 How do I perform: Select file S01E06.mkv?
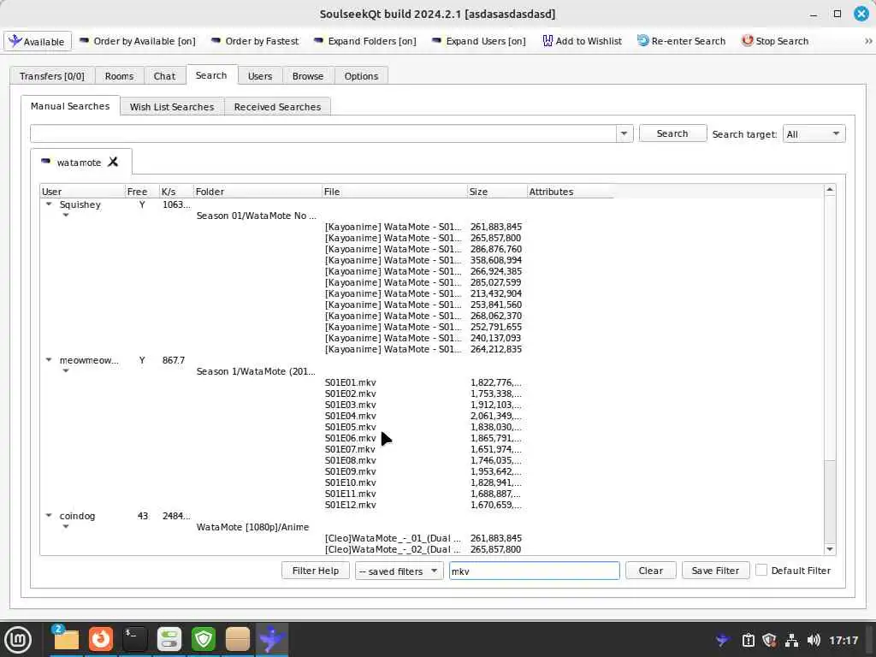tap(350, 438)
